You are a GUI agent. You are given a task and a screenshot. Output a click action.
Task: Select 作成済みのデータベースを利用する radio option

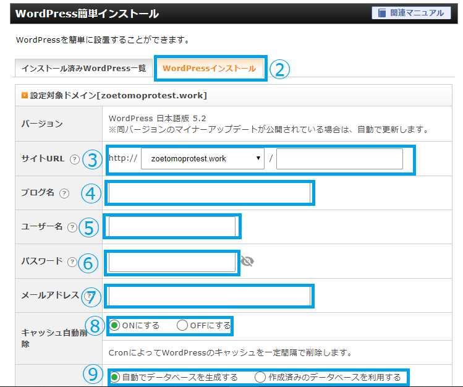[260, 377]
